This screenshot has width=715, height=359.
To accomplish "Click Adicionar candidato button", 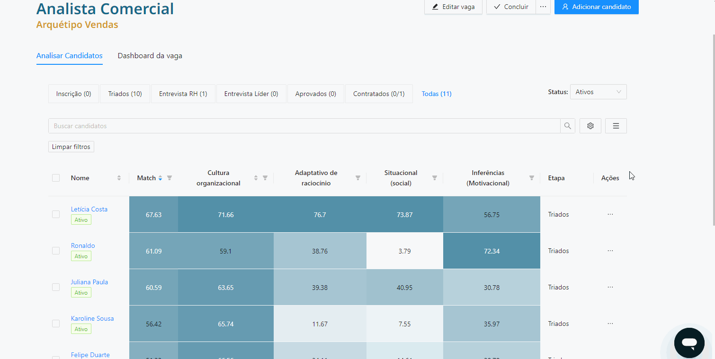I will coord(596,7).
